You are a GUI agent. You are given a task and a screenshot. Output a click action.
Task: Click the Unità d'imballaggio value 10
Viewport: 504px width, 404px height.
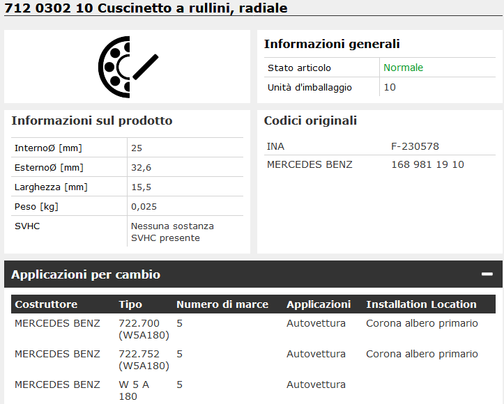tap(390, 87)
